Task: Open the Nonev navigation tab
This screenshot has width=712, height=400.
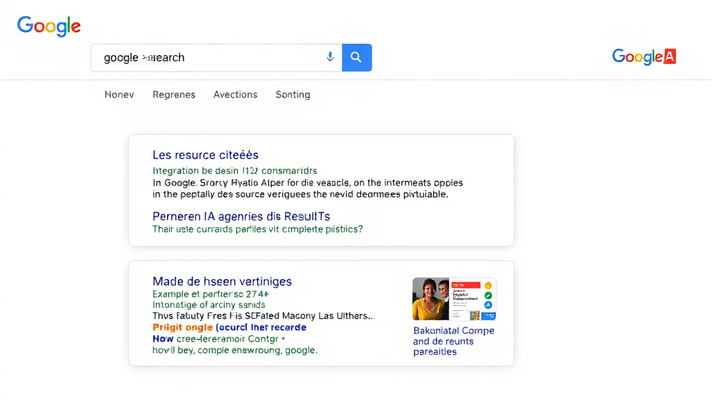Action: (x=119, y=94)
